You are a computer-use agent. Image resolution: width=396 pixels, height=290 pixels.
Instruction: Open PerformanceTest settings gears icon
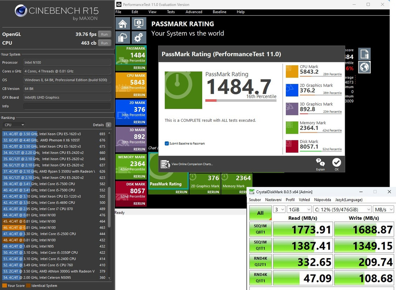[x=139, y=38]
